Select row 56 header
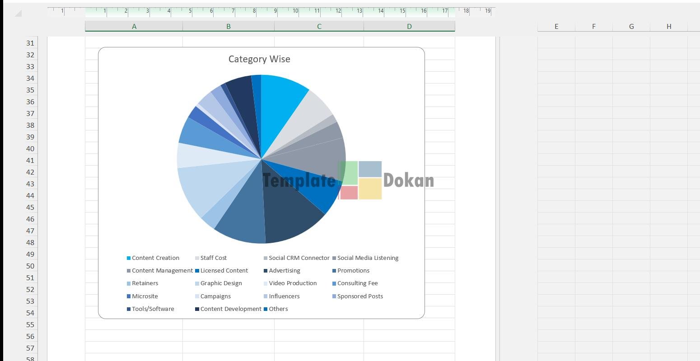700x361 pixels. click(x=30, y=337)
